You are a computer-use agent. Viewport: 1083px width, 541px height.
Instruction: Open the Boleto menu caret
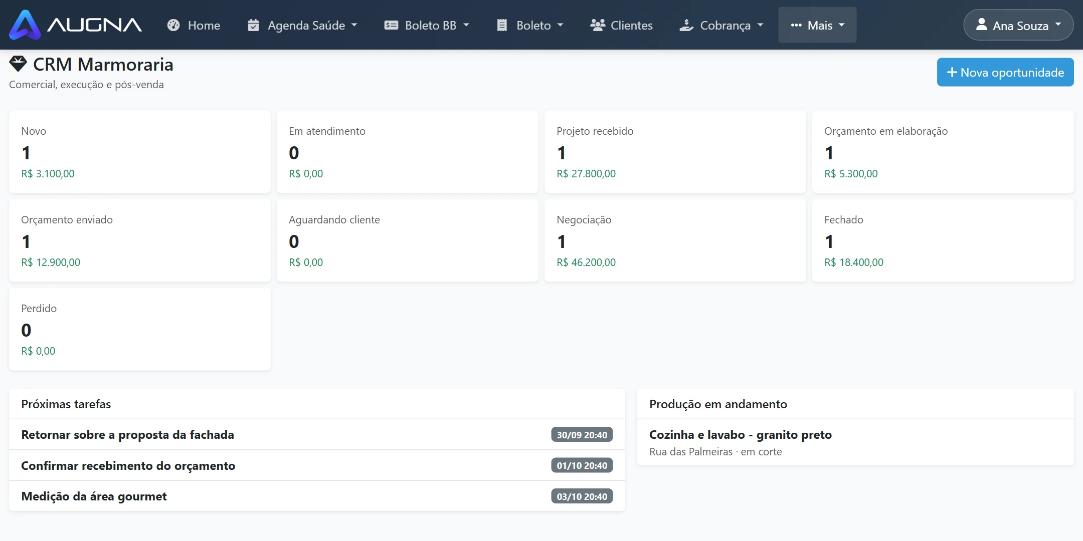(561, 25)
